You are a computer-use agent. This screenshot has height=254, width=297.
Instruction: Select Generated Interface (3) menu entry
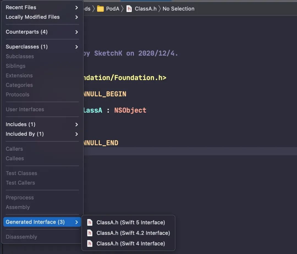point(35,222)
